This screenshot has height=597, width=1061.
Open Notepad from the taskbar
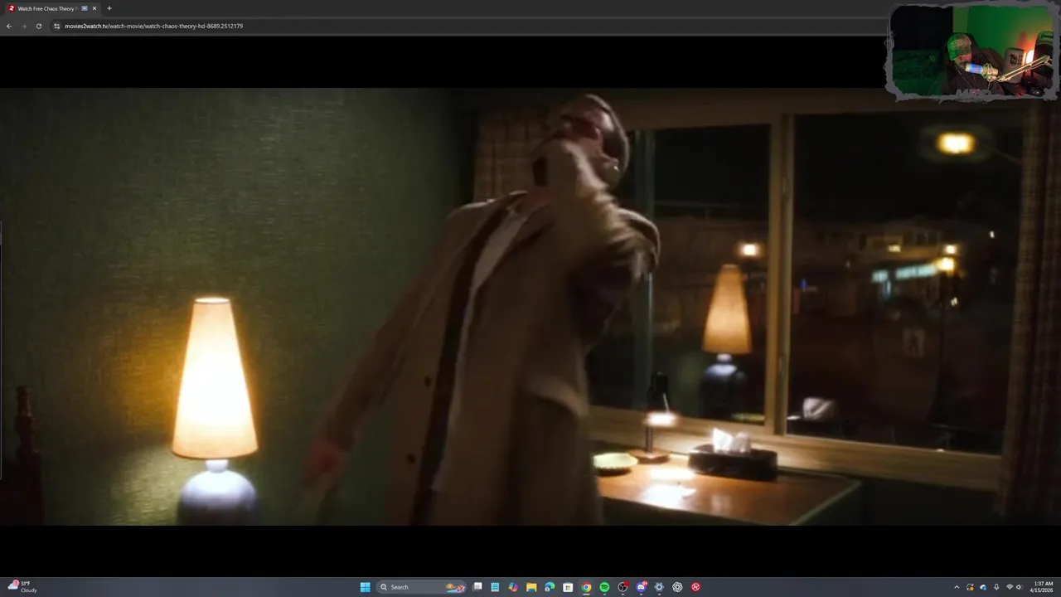(495, 587)
